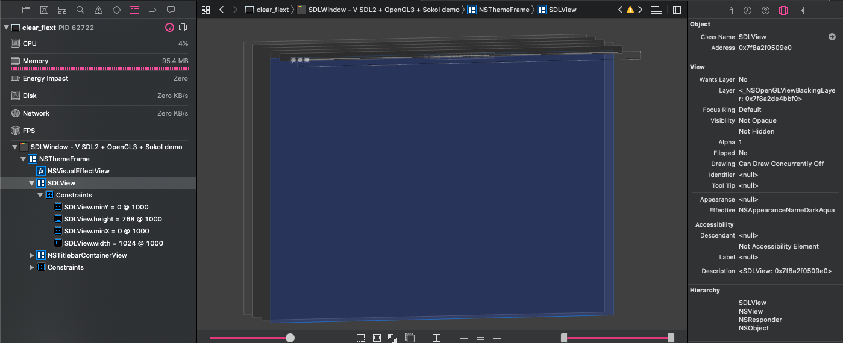Open the Report navigator speech bubble icon
The height and width of the screenshot is (343, 843).
(171, 10)
